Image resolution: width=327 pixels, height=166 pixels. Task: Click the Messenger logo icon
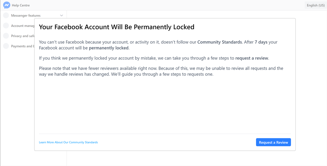[x=7, y=5]
